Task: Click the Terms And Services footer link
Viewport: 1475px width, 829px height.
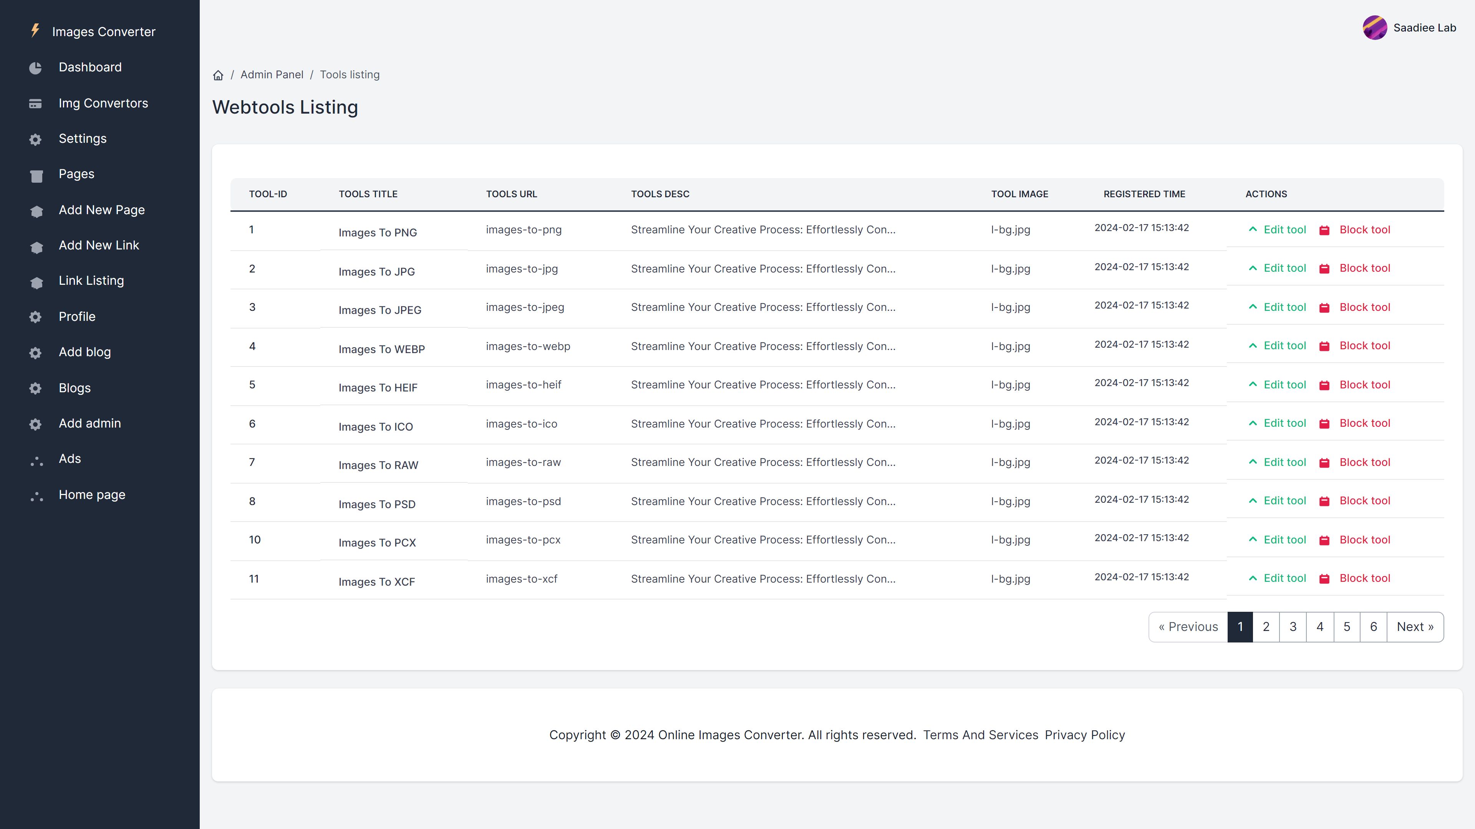Action: [980, 735]
